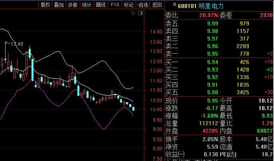The height and width of the screenshot is (161, 274).
Task: Click 股本 value 5.48亿
Action: [x=264, y=140]
